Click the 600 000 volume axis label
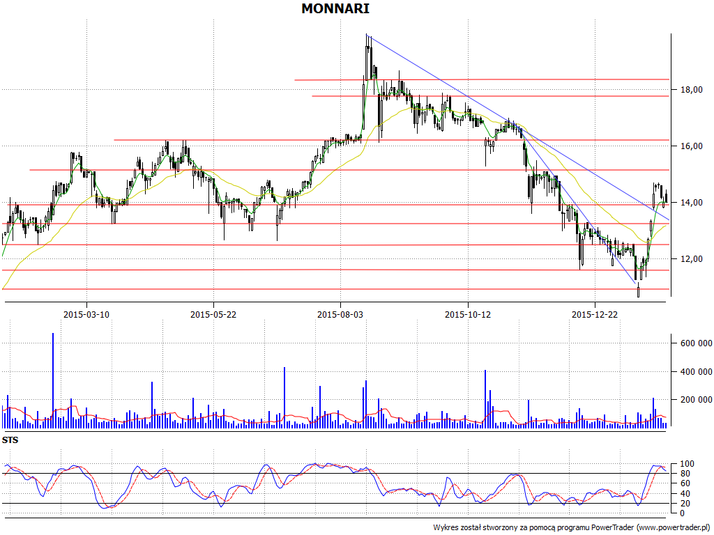 point(696,343)
